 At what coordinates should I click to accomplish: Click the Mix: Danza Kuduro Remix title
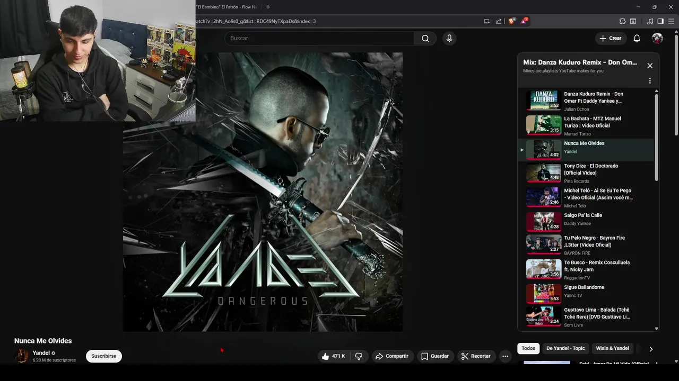pos(580,62)
